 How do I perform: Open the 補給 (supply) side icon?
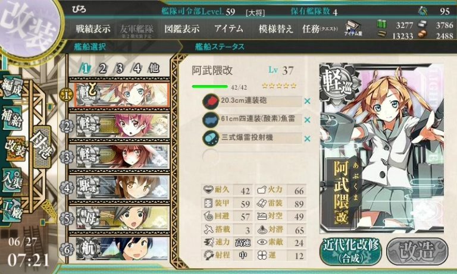[12, 118]
